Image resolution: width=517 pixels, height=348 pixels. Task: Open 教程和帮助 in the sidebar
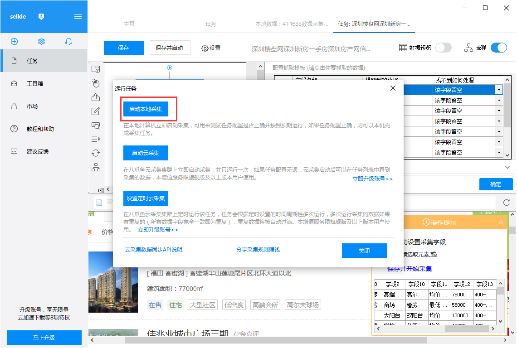tap(44, 129)
